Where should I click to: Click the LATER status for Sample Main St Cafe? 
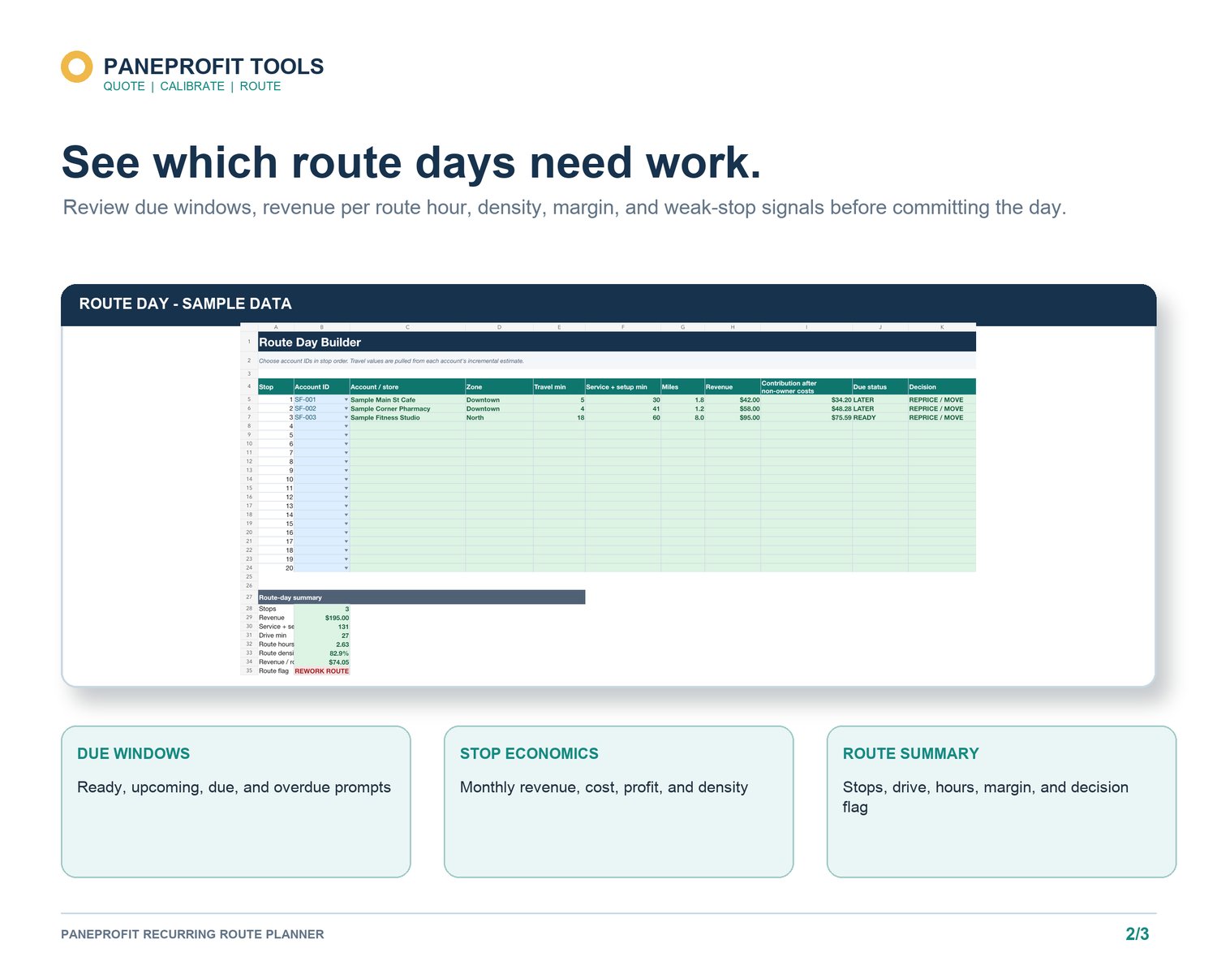click(879, 399)
